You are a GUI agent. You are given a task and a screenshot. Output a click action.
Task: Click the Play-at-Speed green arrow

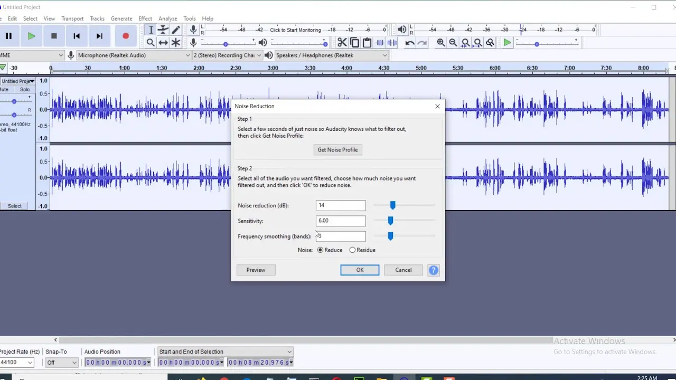[x=508, y=43]
